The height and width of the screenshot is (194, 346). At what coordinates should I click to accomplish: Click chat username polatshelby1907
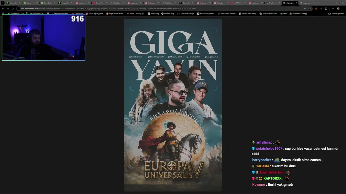click(269, 148)
